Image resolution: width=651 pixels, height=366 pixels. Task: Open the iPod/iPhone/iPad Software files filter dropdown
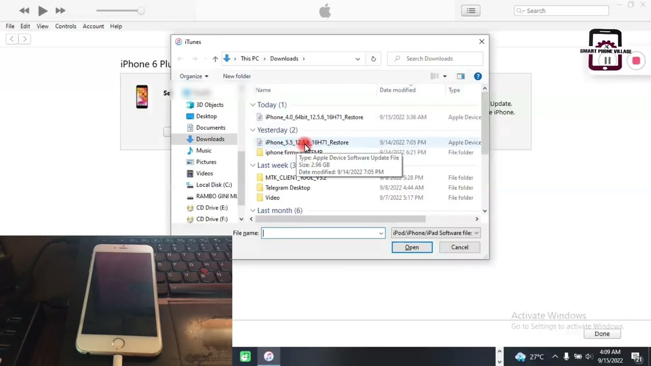[x=436, y=233]
